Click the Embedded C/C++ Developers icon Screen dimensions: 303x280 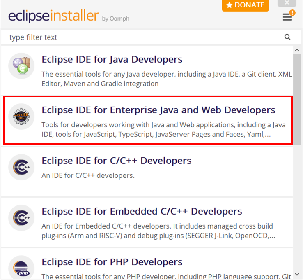click(21, 218)
